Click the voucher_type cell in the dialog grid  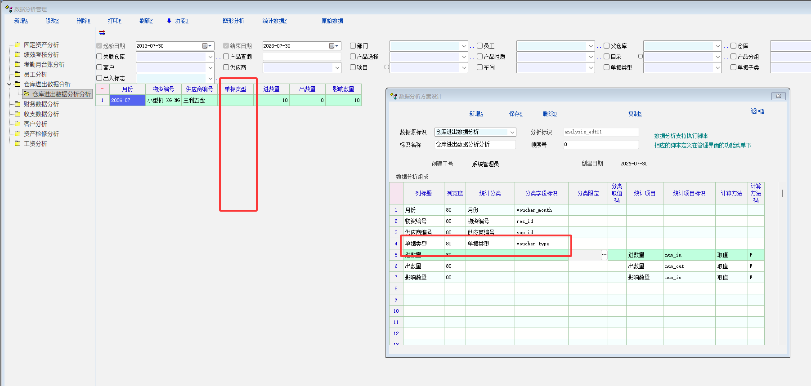click(x=542, y=244)
